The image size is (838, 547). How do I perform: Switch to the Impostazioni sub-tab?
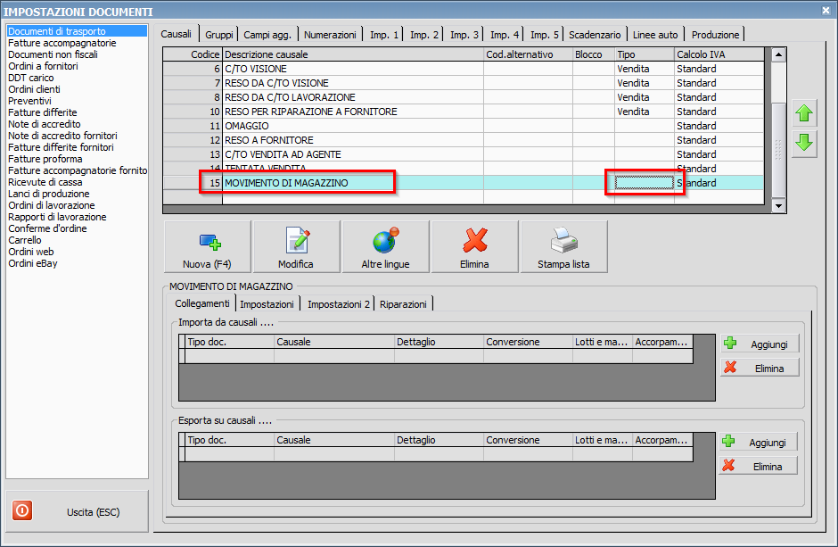click(267, 304)
